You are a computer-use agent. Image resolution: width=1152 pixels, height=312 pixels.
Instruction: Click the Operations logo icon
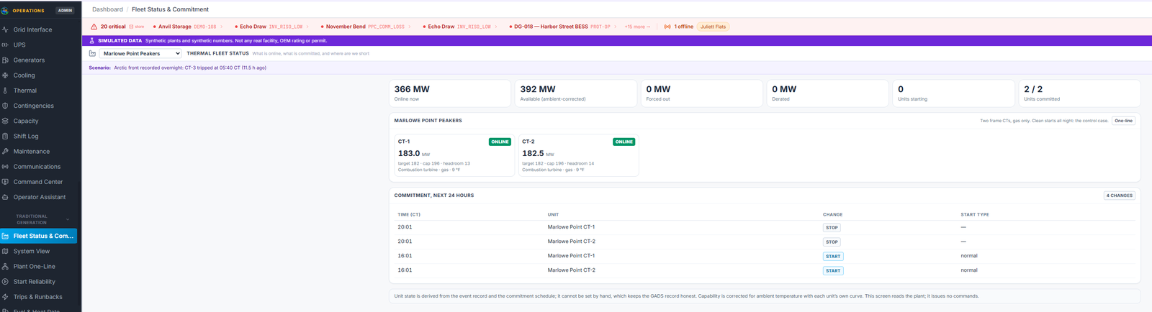5,10
